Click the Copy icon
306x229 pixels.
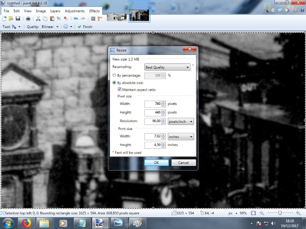(x=45, y=19)
